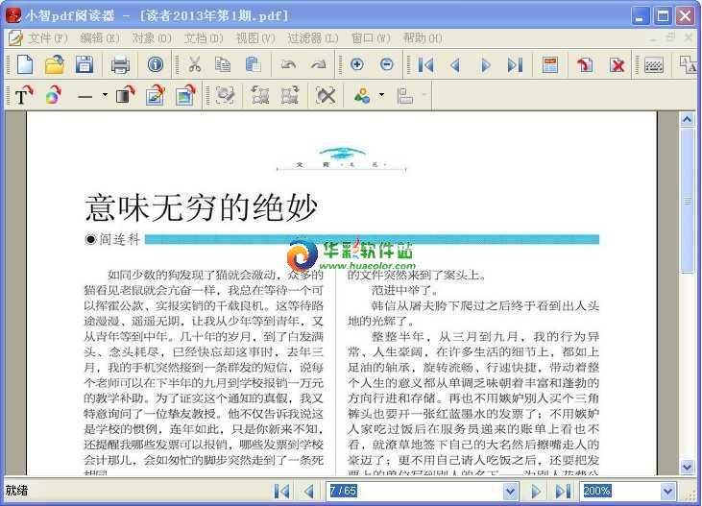Show document info via the blue info icon

click(156, 65)
